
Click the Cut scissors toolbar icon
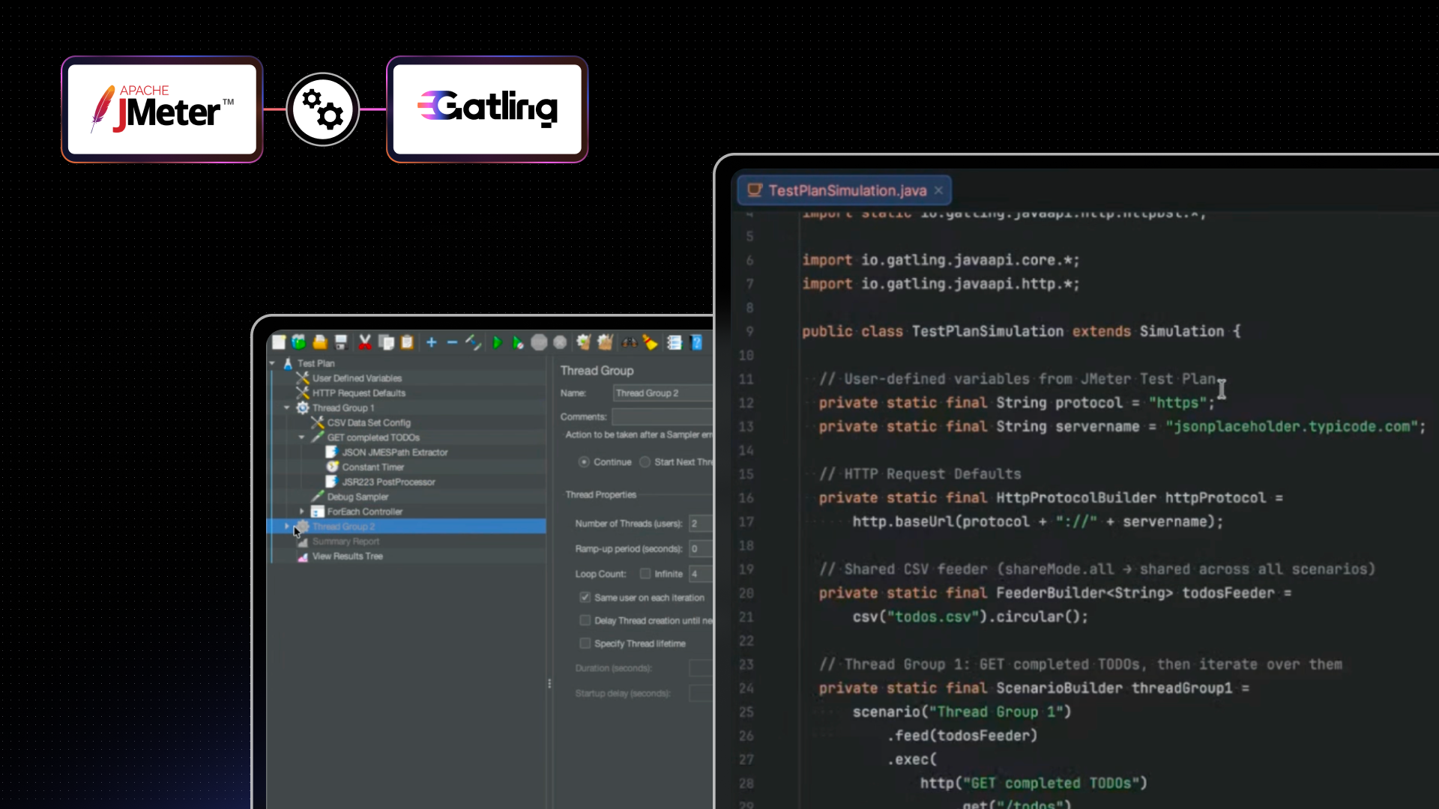pyautogui.click(x=365, y=342)
